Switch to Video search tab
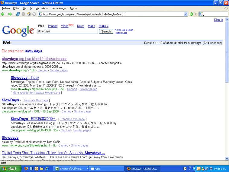Viewport: 229px width, 172px height. coord(65,26)
